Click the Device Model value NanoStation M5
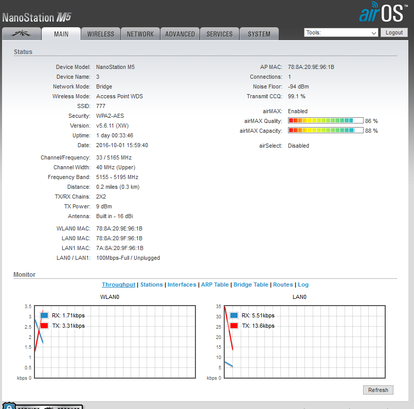This screenshot has width=414, height=409. point(115,67)
